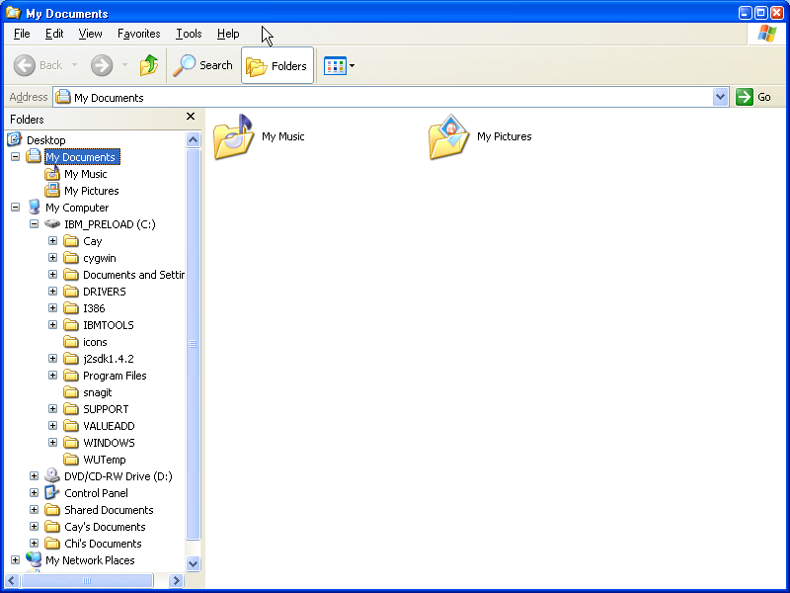Click the folder tree scroll-up arrow
The image size is (790, 593).
coord(193,139)
